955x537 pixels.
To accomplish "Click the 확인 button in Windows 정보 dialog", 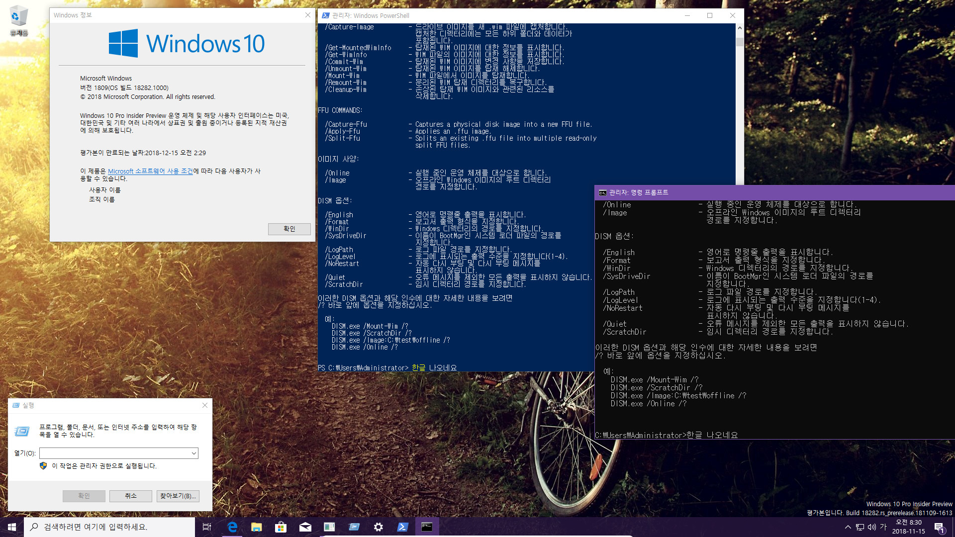I will tap(289, 229).
